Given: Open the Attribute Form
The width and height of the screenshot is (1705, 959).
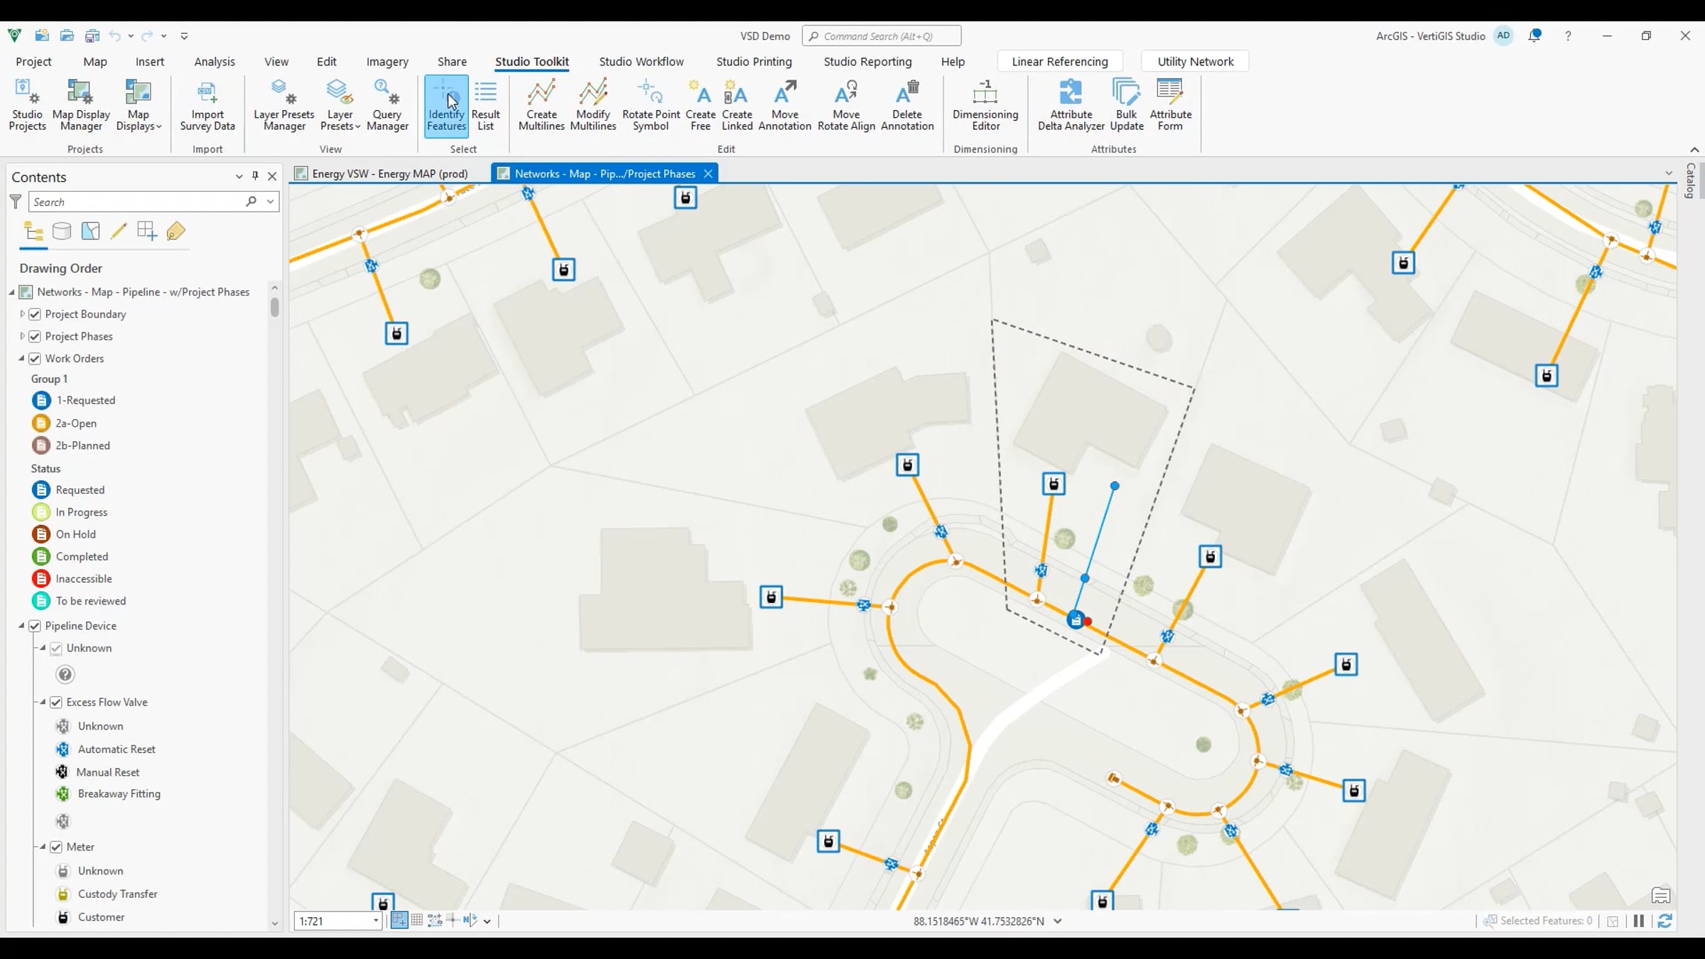Looking at the screenshot, I should [1170, 105].
